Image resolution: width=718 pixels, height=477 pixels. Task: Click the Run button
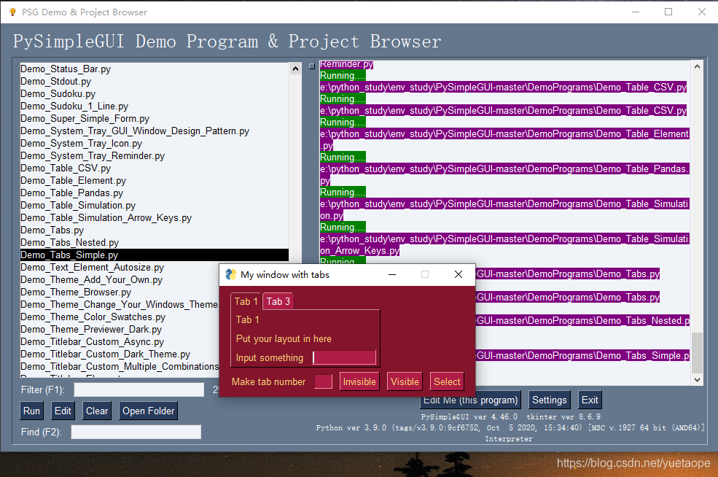[31, 411]
